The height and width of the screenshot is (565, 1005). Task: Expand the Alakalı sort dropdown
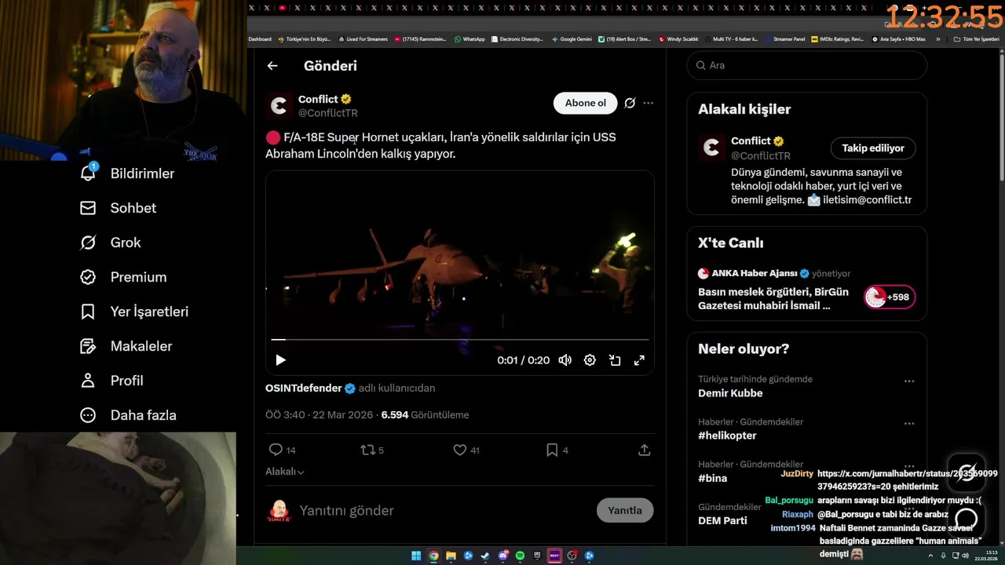(x=285, y=472)
